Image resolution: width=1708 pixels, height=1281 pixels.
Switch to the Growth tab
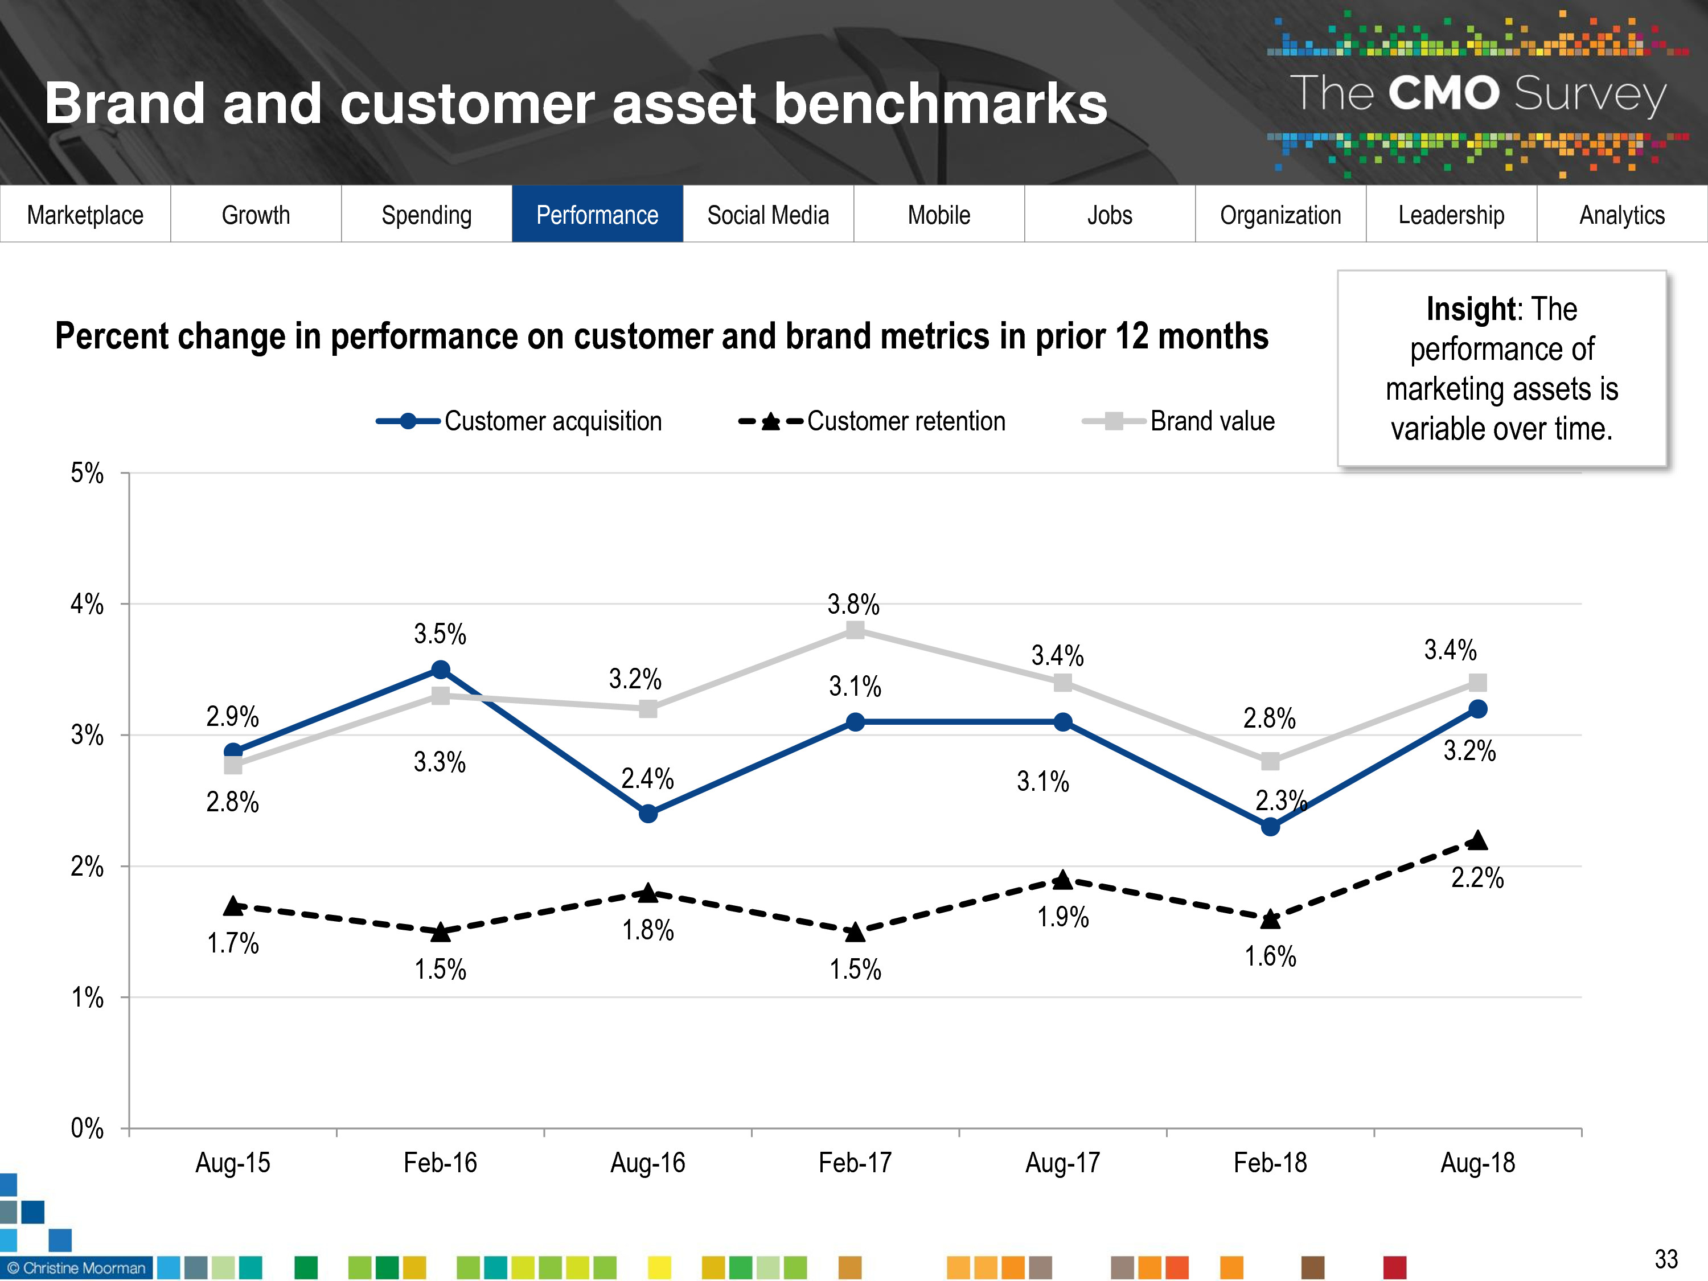coord(256,215)
